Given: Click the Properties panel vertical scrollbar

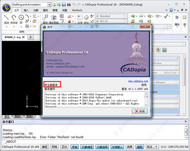Looking at the screenshot, I should point(184,72).
